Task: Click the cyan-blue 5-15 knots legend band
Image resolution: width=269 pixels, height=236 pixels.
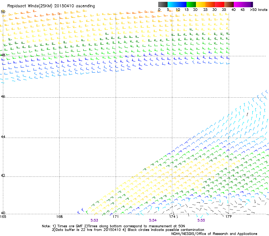Action: coord(177,4)
